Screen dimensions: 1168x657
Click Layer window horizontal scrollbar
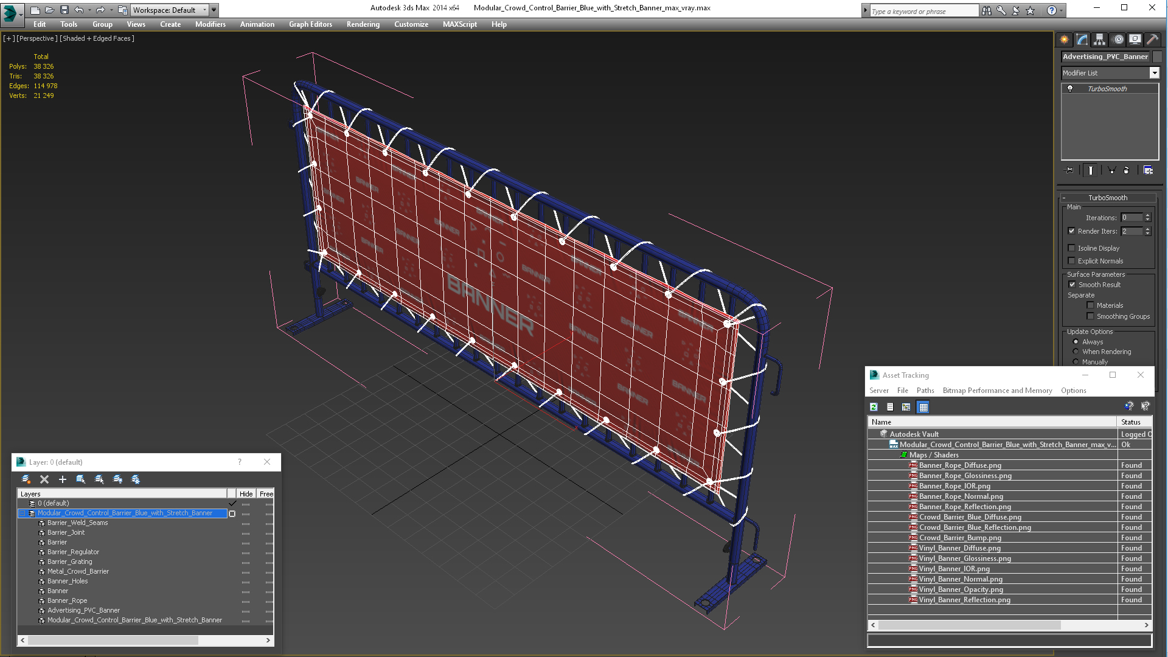(113, 641)
